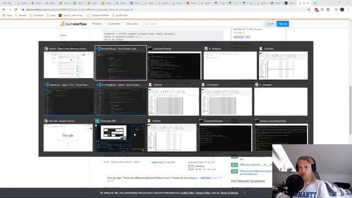The height and width of the screenshot is (198, 352).
Task: Click the Log in button
Action: [270, 24]
